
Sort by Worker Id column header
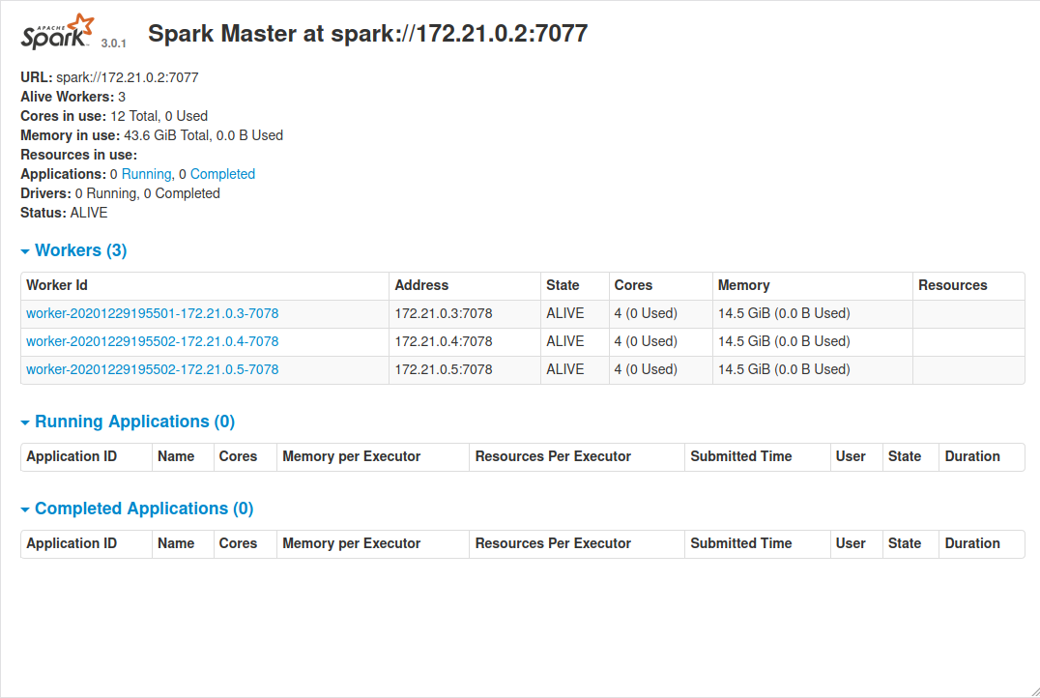pyautogui.click(x=57, y=285)
